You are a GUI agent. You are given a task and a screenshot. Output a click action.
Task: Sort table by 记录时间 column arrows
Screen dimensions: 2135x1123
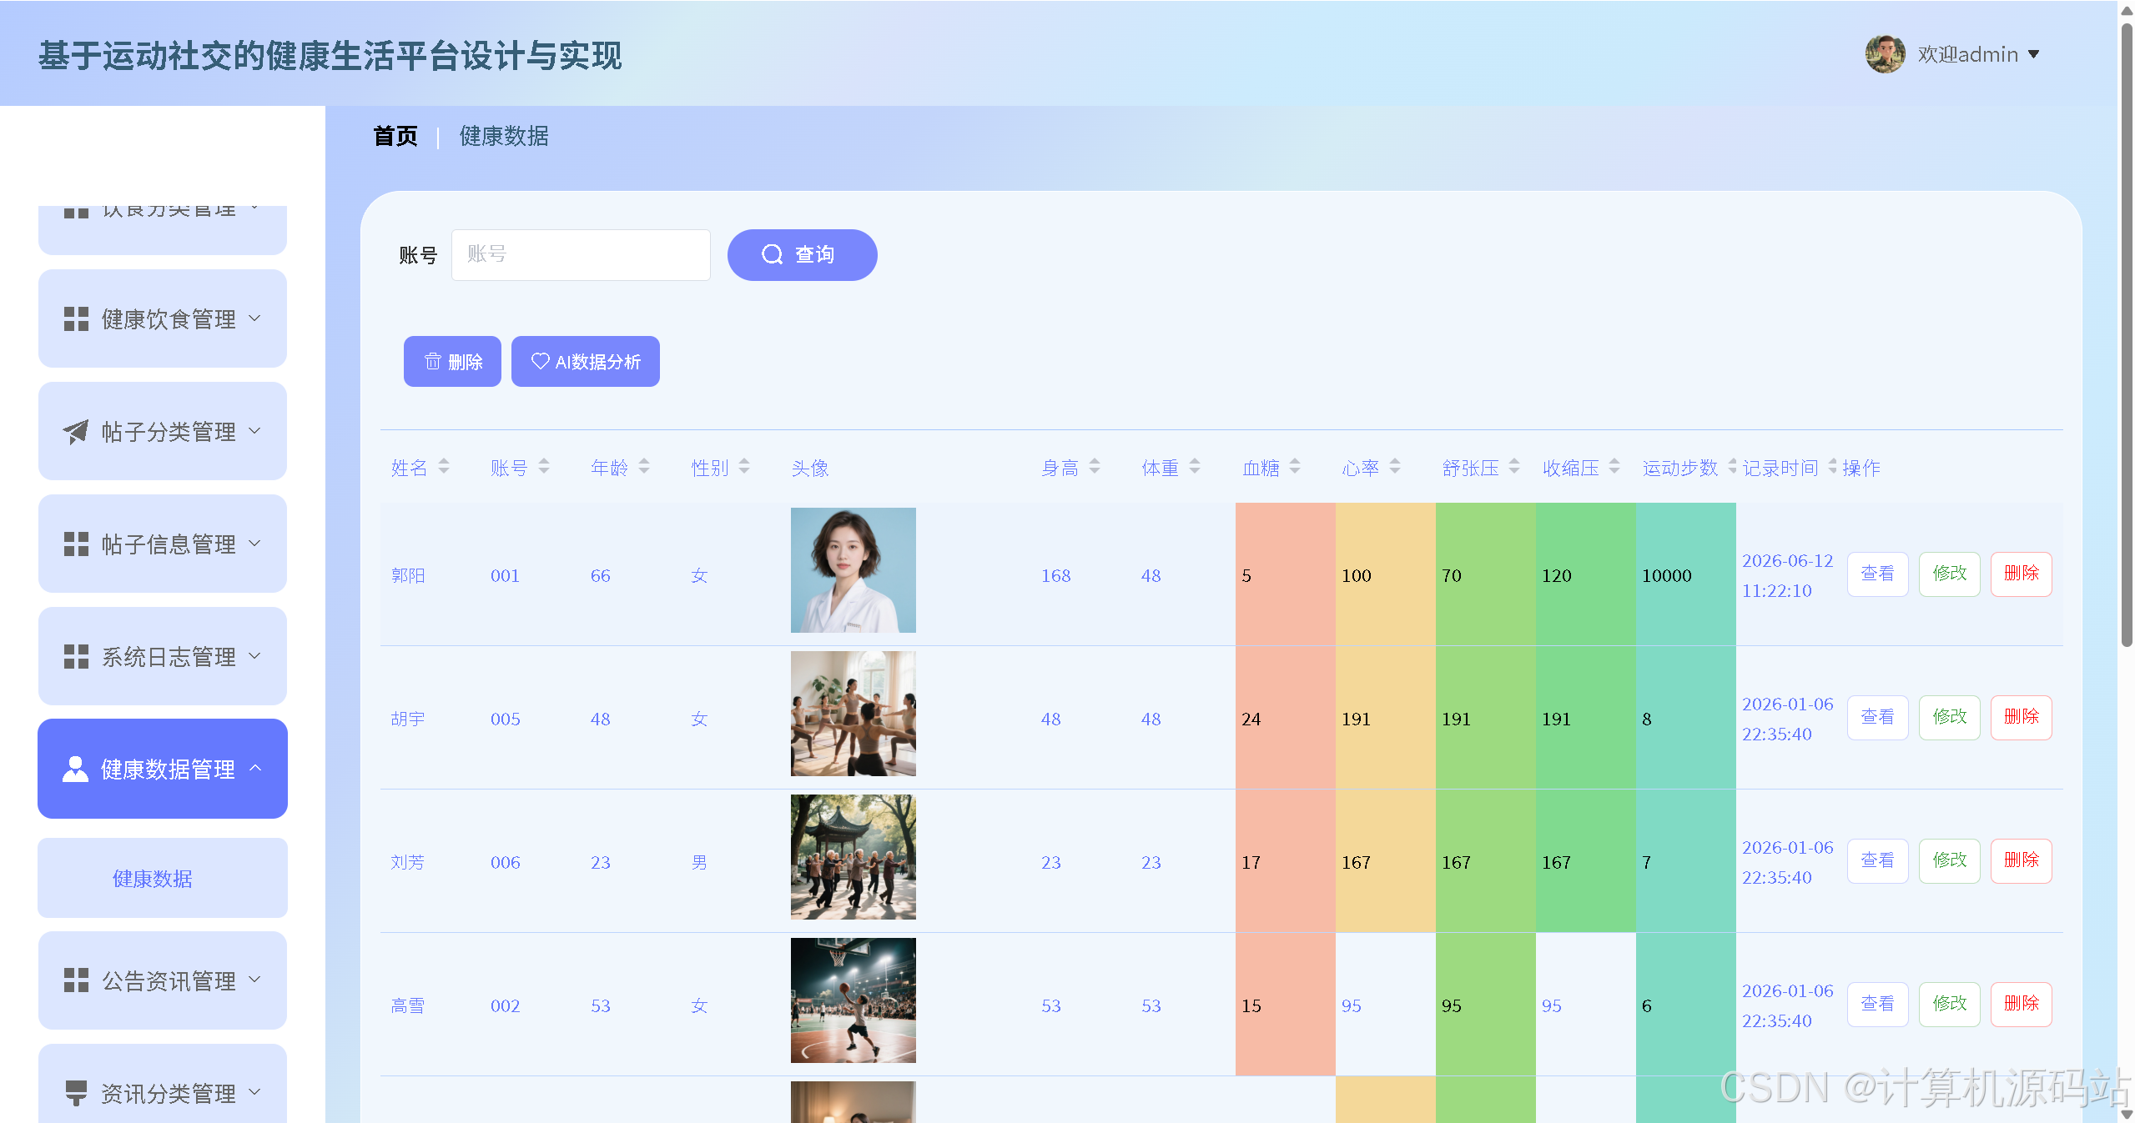(x=1832, y=467)
